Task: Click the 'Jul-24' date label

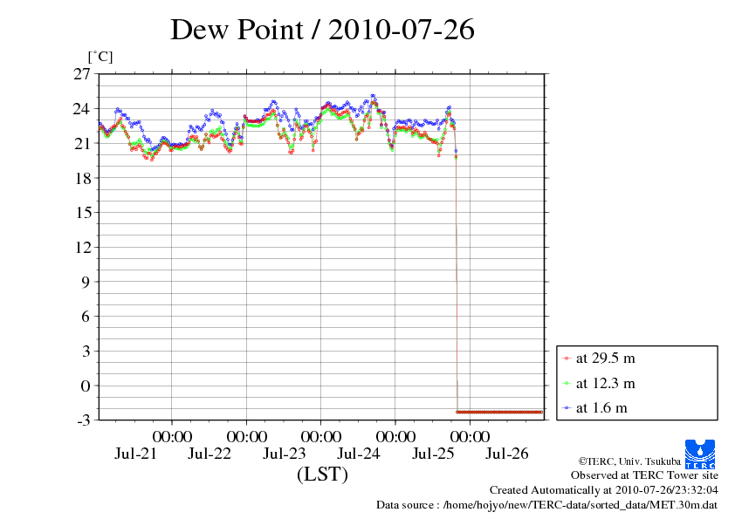Action: tap(359, 454)
